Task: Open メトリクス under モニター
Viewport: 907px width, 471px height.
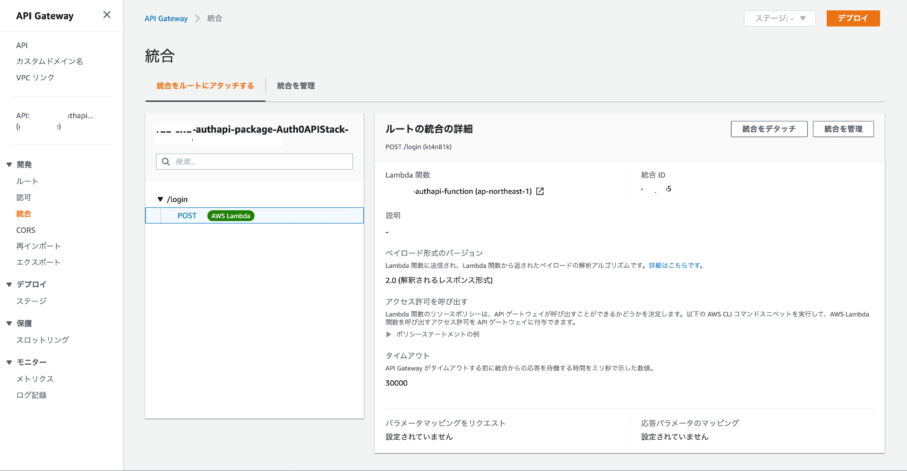Action: click(x=34, y=378)
